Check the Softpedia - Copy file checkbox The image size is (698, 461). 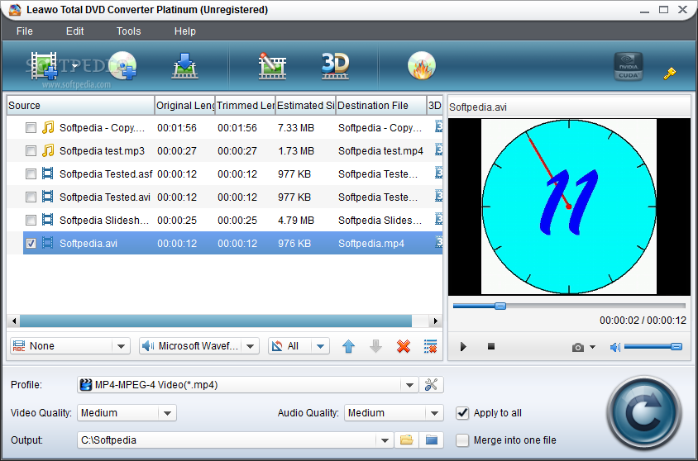31,128
